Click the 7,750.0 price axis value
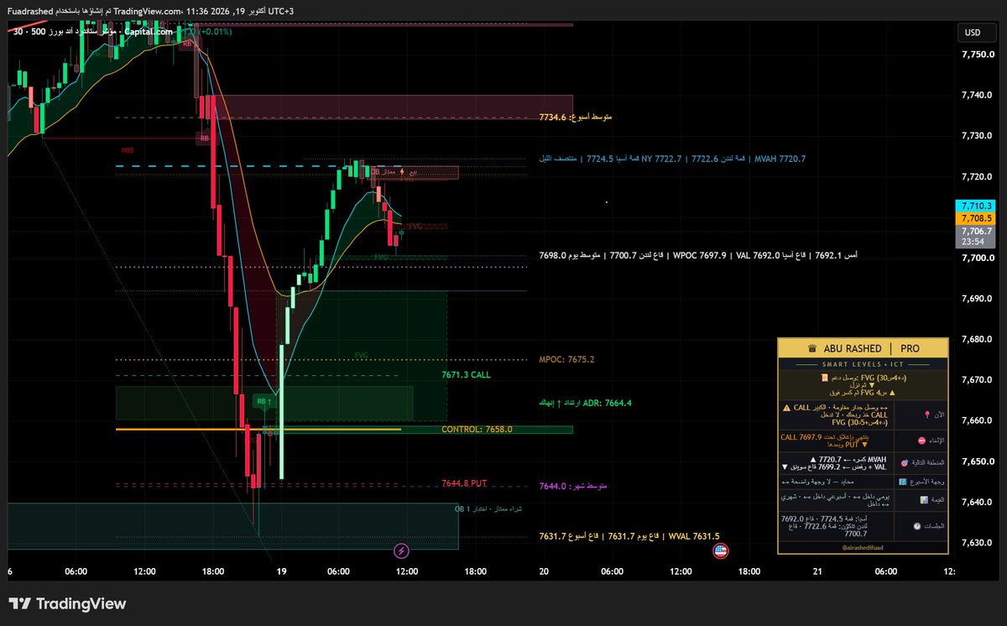 coord(977,55)
